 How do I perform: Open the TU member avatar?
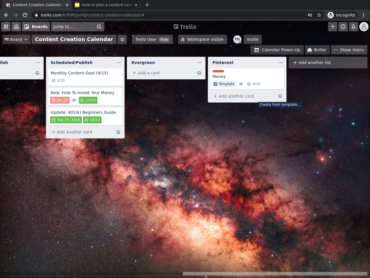point(237,39)
